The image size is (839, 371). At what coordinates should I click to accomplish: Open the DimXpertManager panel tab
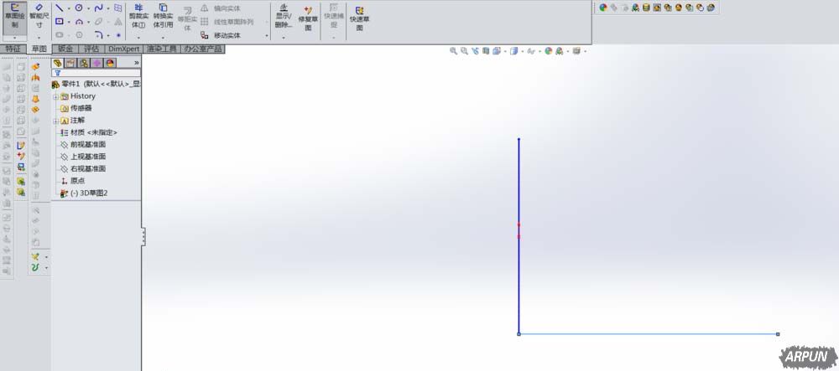(x=96, y=63)
